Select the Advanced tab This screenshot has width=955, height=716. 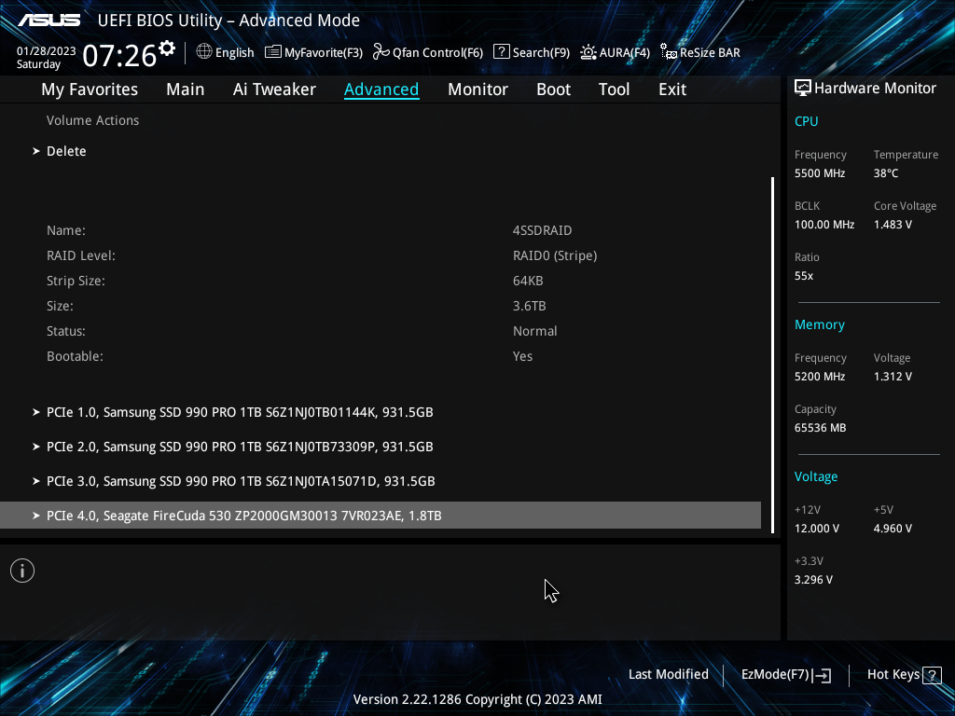[381, 89]
